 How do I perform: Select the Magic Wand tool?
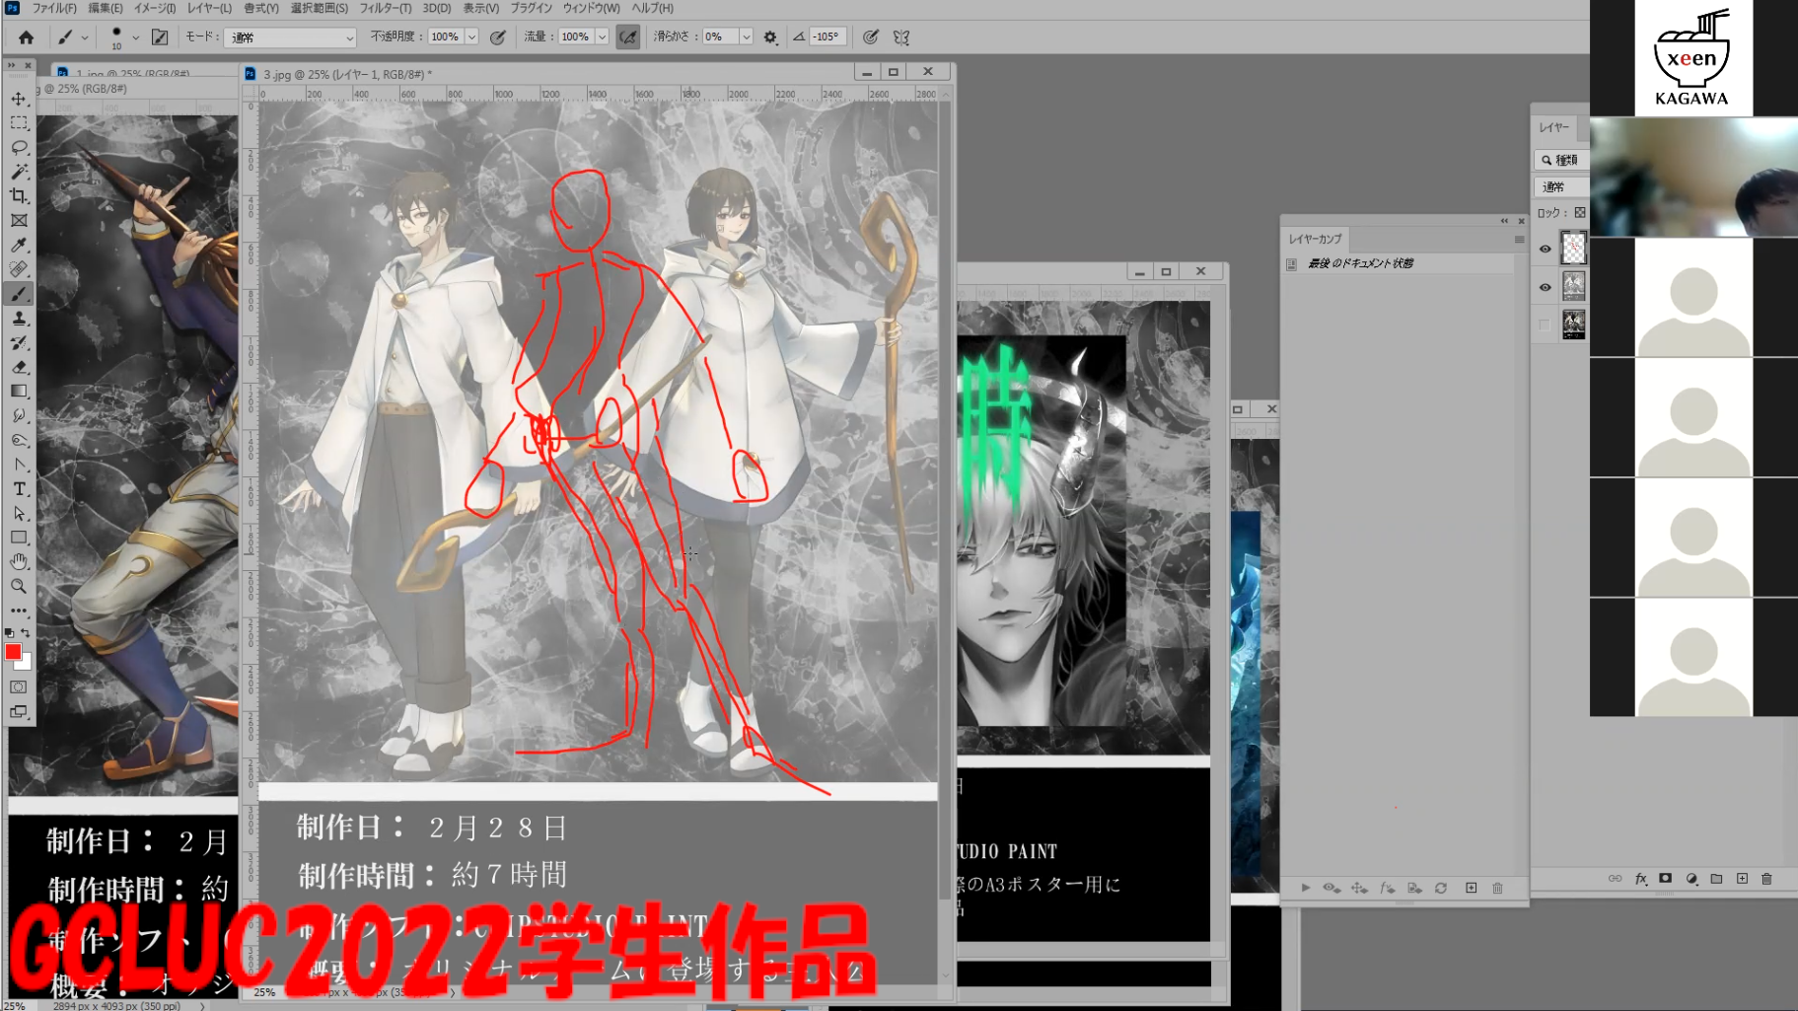coord(19,172)
